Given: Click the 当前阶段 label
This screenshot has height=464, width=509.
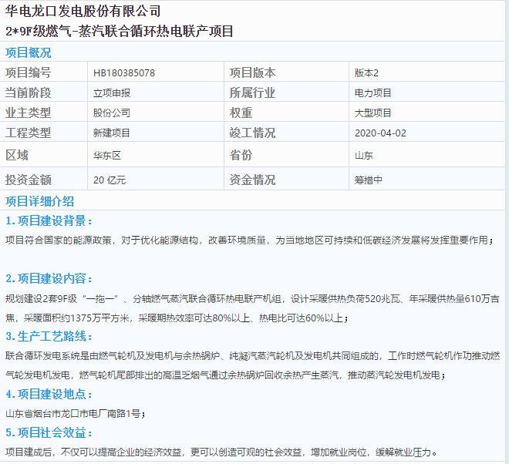Looking at the screenshot, I should 29,92.
